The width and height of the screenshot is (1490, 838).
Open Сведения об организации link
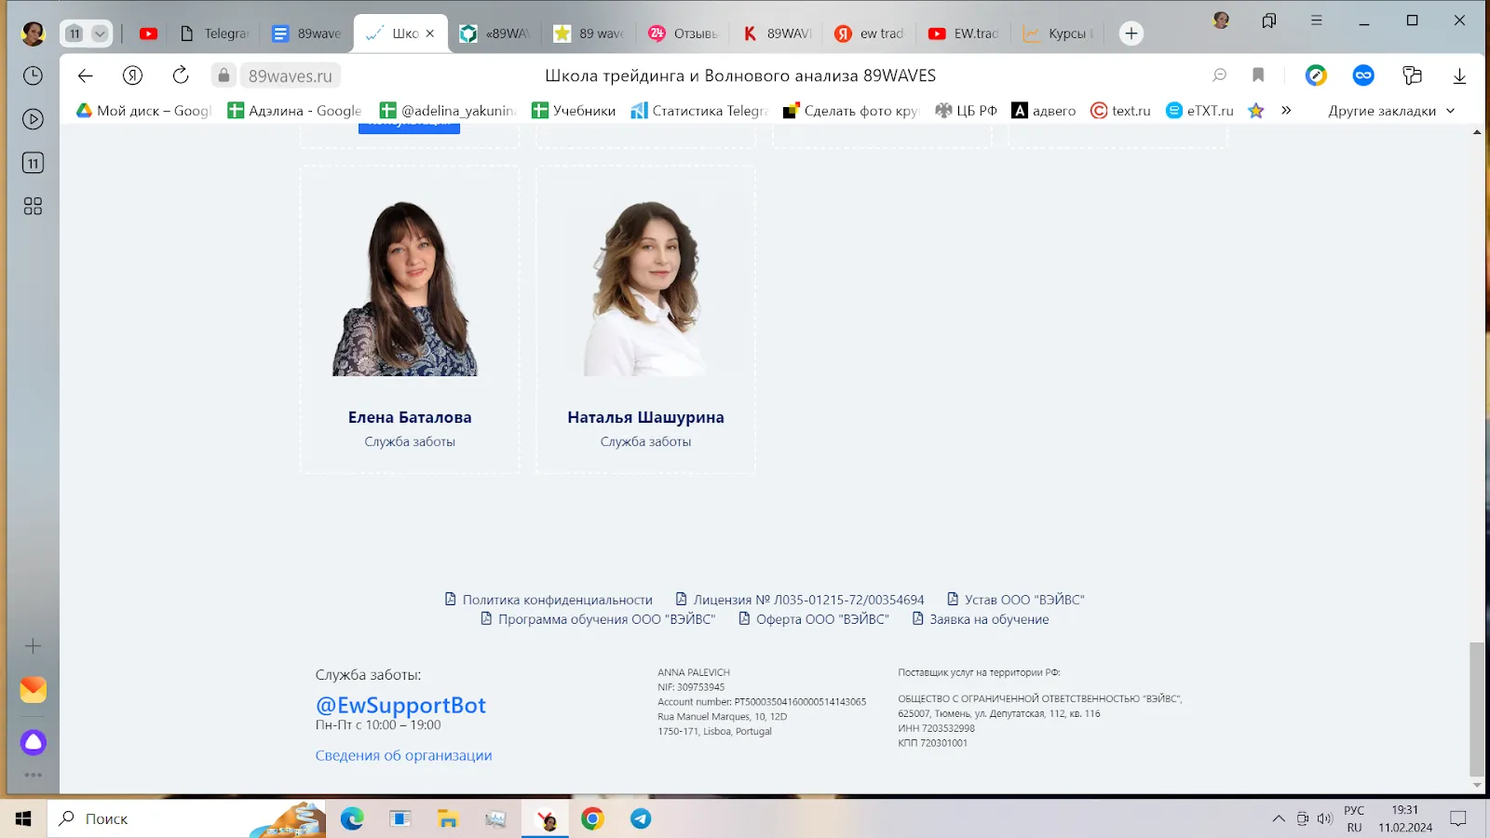click(403, 755)
